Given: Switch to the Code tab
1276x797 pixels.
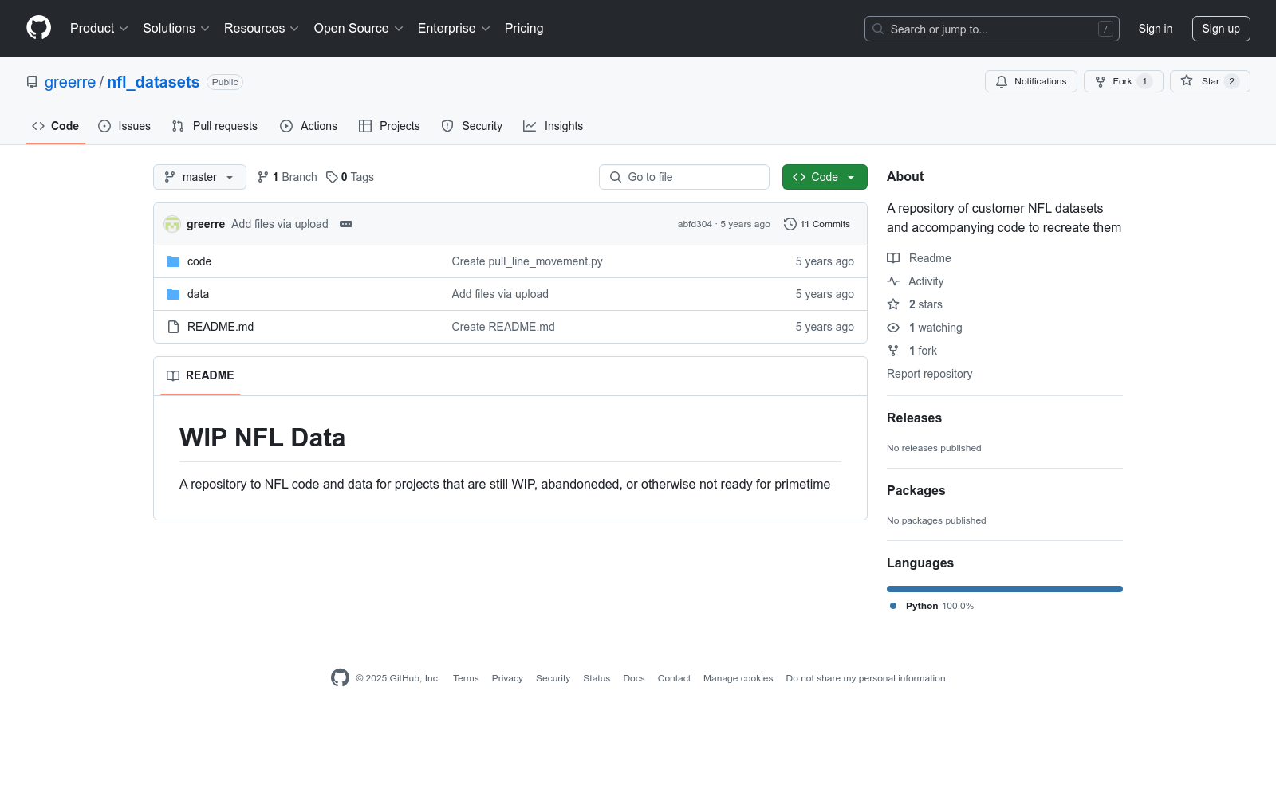Looking at the screenshot, I should pyautogui.click(x=56, y=126).
